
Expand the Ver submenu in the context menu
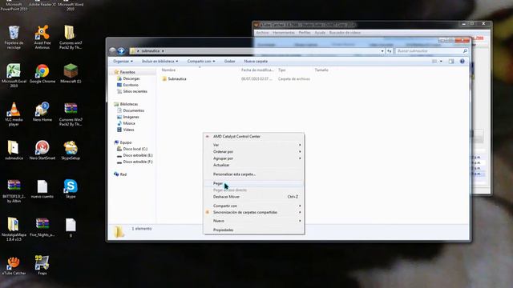tap(253, 145)
